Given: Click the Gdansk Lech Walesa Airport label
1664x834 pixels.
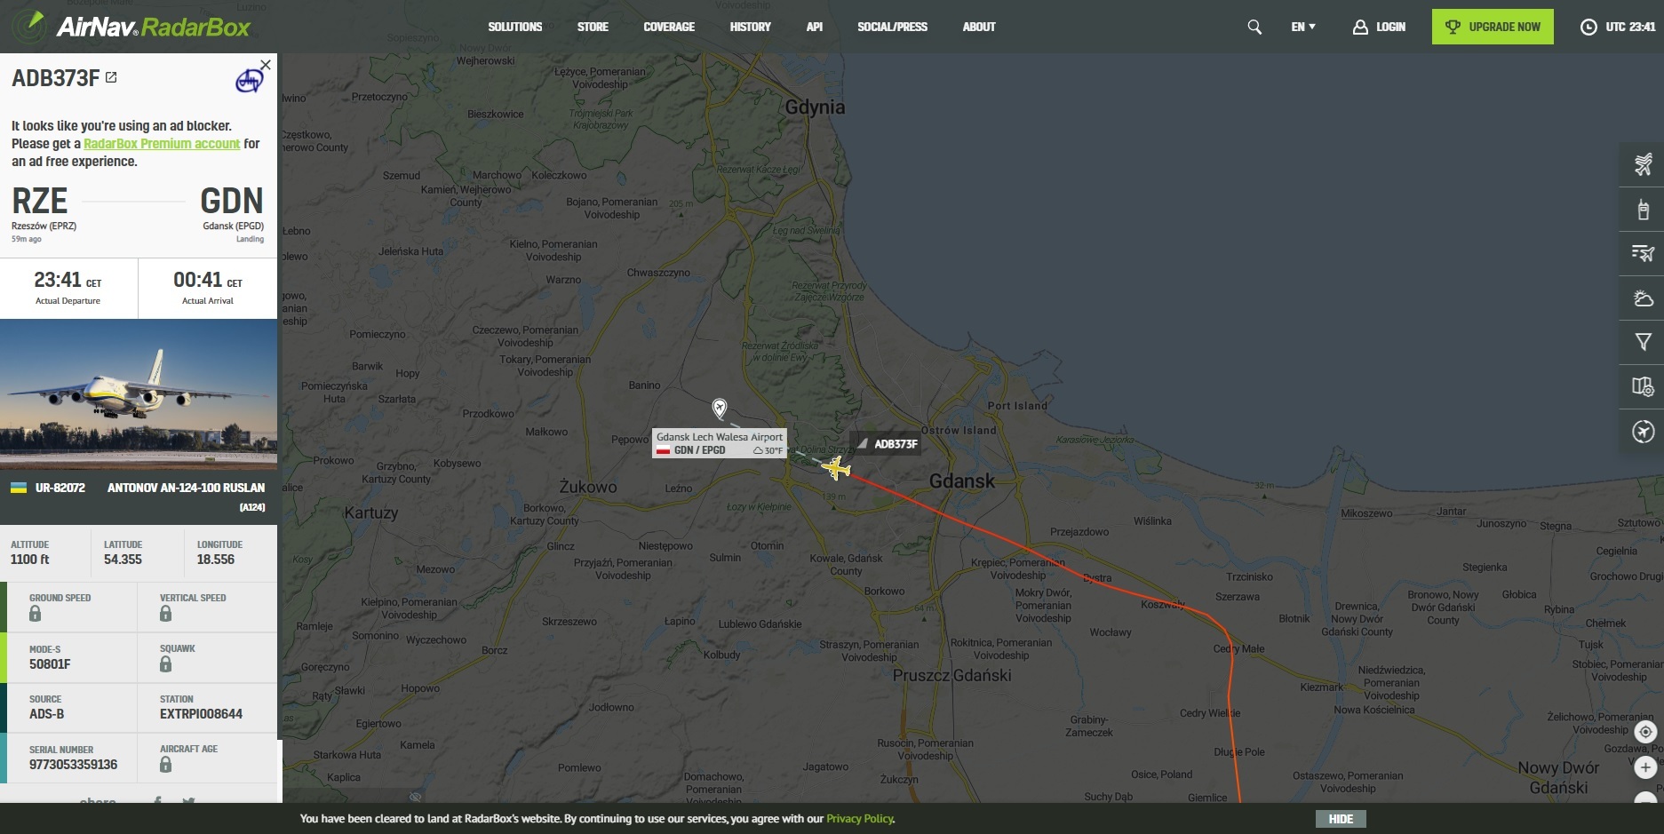Looking at the screenshot, I should (x=720, y=443).
